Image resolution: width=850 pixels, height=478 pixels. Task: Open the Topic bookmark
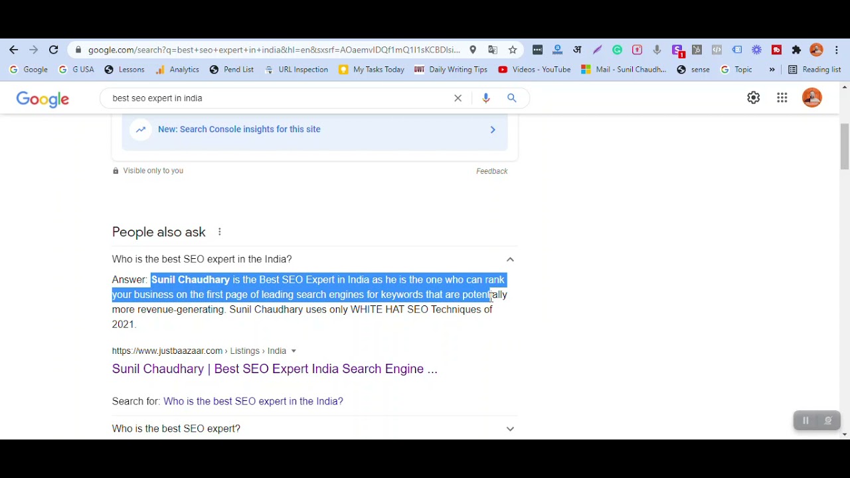[x=737, y=70]
